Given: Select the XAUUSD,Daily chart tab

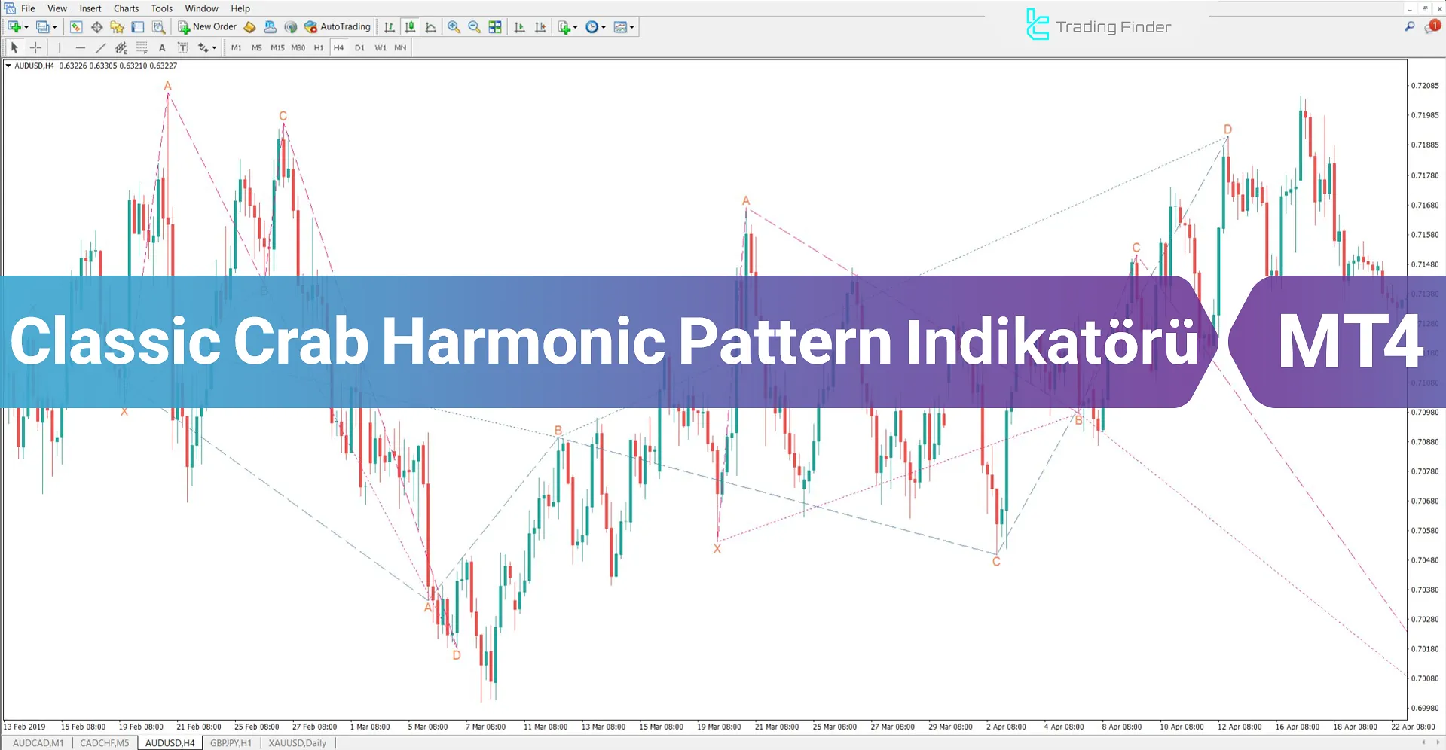Looking at the screenshot, I should (297, 742).
